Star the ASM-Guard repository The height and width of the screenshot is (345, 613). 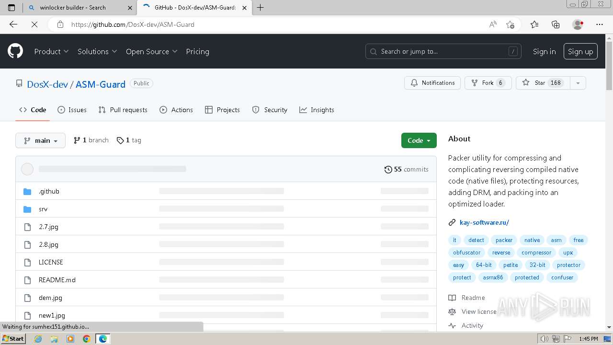(543, 83)
